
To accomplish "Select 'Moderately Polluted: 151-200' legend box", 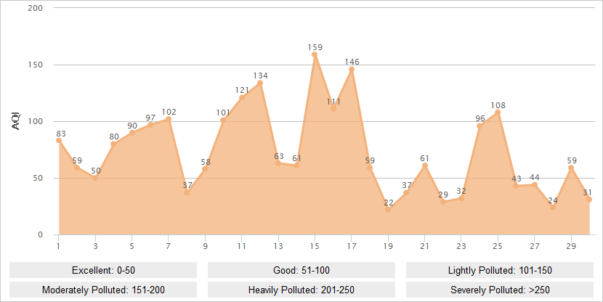I will pos(103,290).
